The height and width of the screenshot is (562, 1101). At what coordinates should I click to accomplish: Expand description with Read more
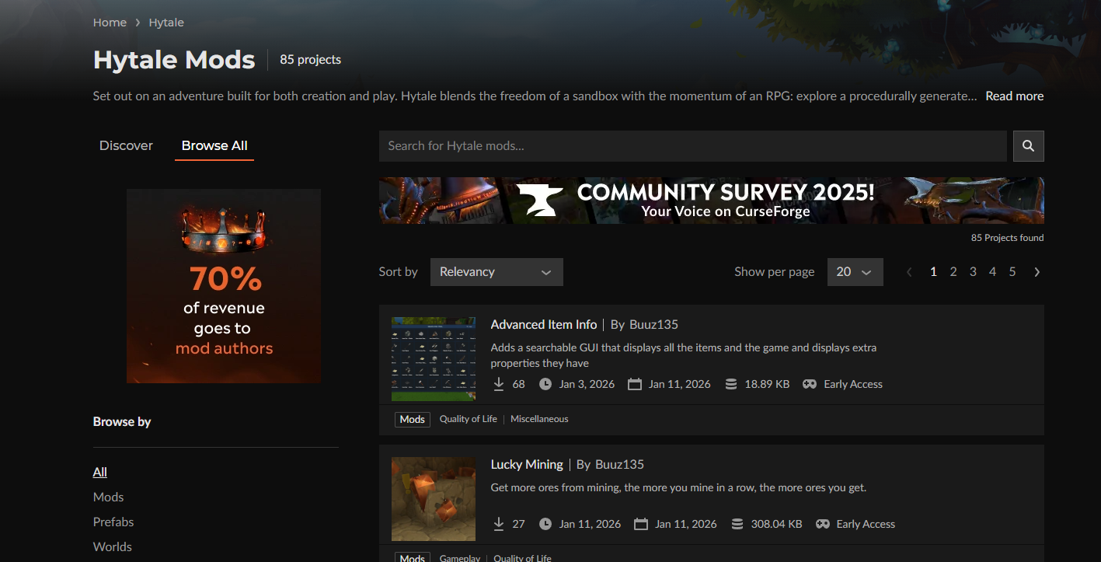click(x=1015, y=96)
